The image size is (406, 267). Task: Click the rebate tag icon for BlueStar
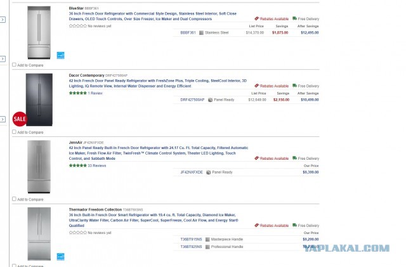point(257,18)
